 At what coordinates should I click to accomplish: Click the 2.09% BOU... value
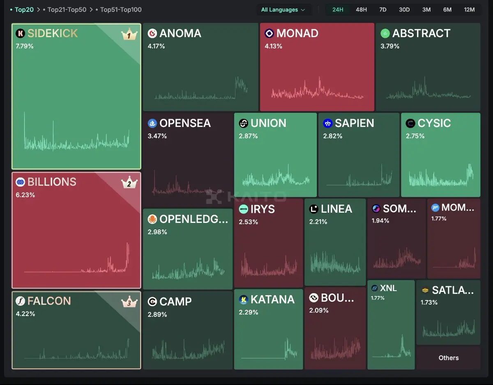coord(319,311)
